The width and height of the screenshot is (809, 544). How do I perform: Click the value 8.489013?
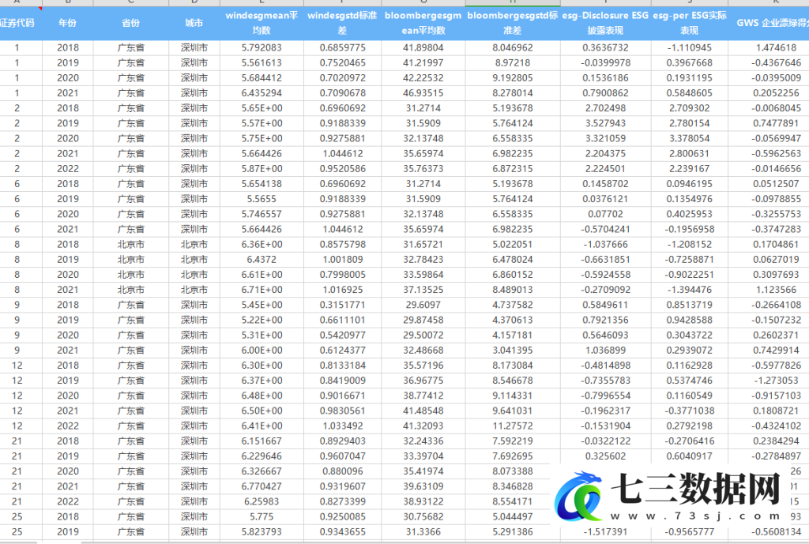point(512,290)
